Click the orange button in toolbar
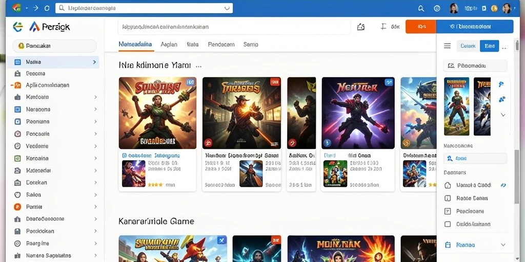Viewport: 525px width, 262px height. click(x=421, y=27)
